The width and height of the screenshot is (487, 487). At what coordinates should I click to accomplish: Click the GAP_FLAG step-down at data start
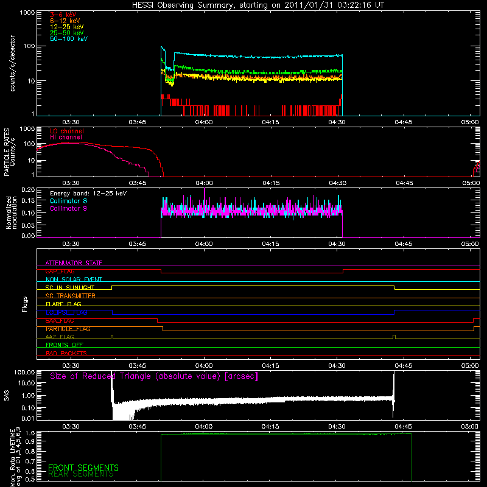point(161,271)
